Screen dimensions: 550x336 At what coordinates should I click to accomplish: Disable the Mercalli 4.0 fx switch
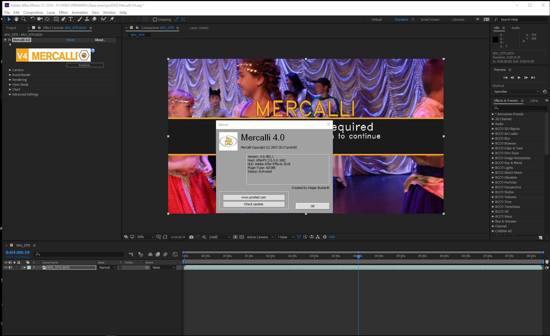point(9,40)
